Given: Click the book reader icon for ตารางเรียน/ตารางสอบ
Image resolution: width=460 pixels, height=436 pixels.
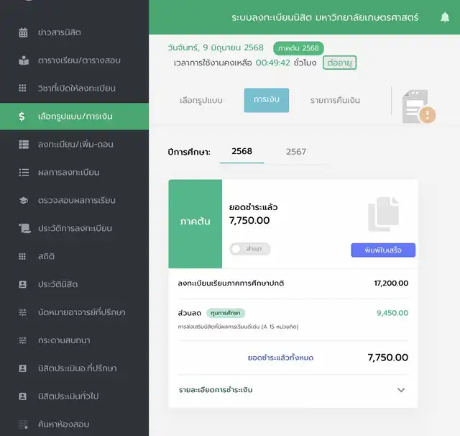Looking at the screenshot, I should (x=23, y=60).
